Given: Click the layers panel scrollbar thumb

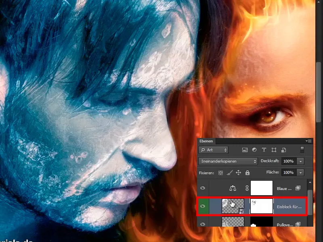Looking at the screenshot, I should (310, 202).
